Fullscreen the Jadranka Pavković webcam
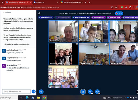 point(107,44)
